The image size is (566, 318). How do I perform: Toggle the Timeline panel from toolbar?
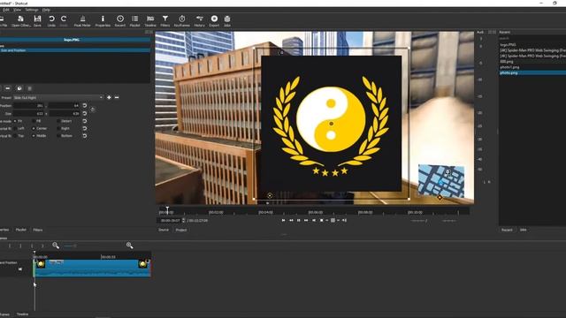[150, 21]
